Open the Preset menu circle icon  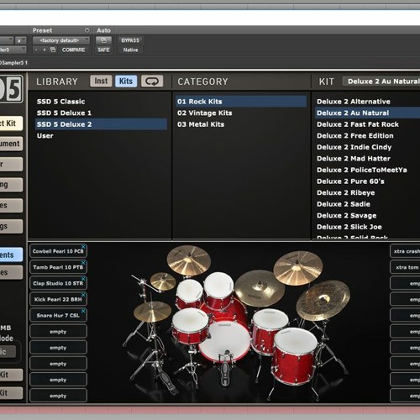coord(87,30)
